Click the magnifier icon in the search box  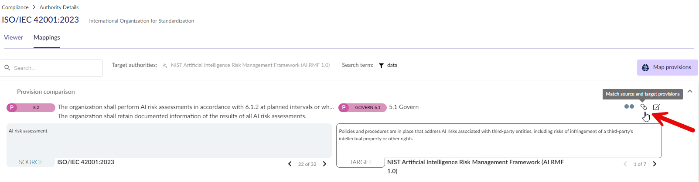pyautogui.click(x=7, y=68)
